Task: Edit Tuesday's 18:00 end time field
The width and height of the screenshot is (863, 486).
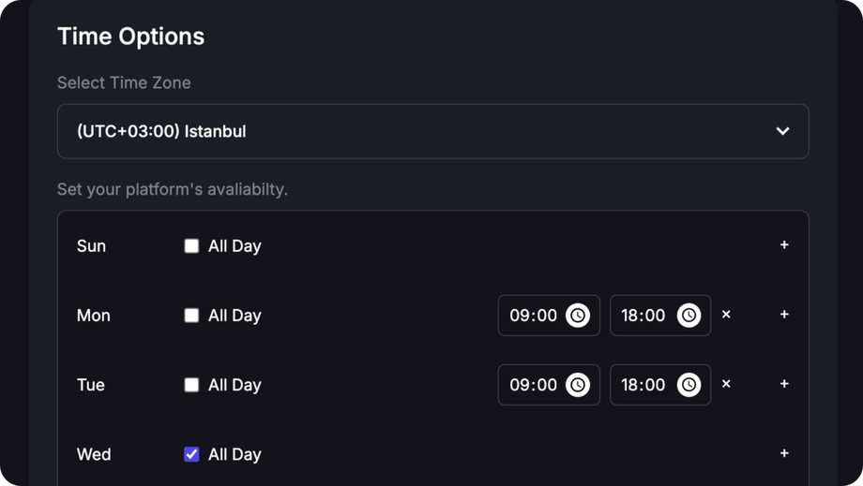Action: point(643,385)
